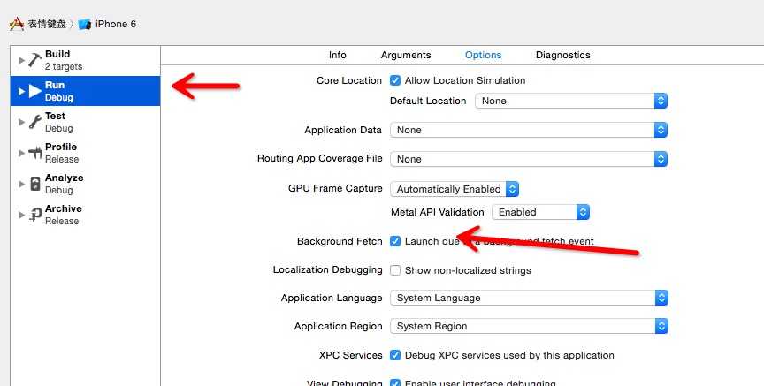Viewport: 764px width, 386px height.
Task: Select the Analyze Debug row
Action: (x=85, y=184)
